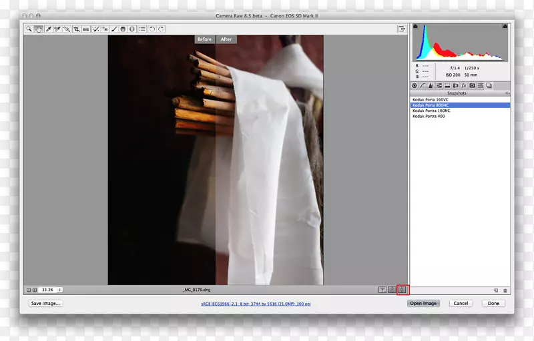The height and width of the screenshot is (341, 534).
Task: Click the Open Image button
Action: coord(423,303)
